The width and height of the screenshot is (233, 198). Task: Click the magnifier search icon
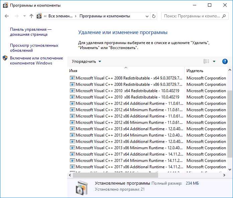coord(224,16)
